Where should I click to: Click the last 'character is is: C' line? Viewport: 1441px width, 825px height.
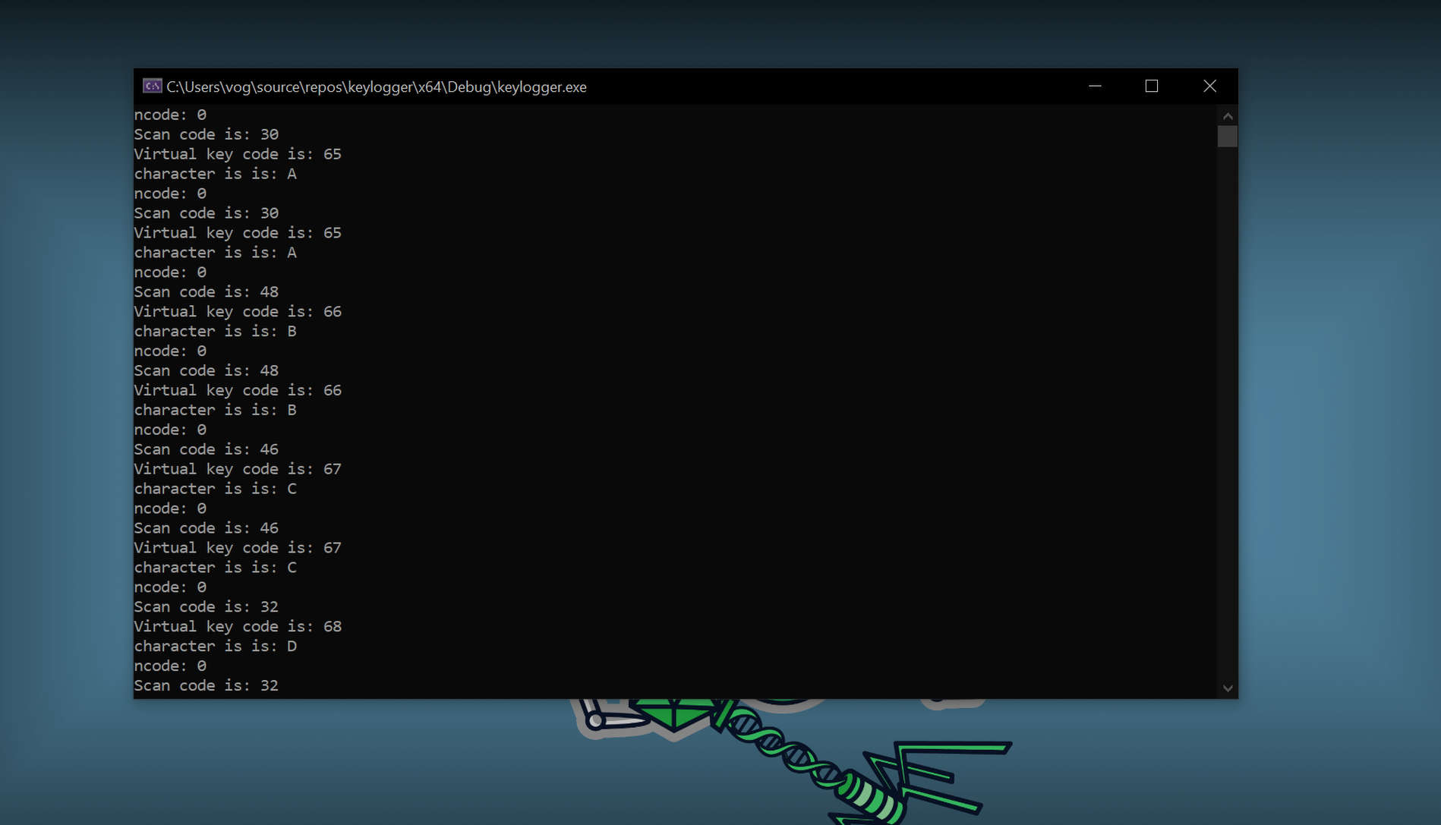(x=215, y=568)
